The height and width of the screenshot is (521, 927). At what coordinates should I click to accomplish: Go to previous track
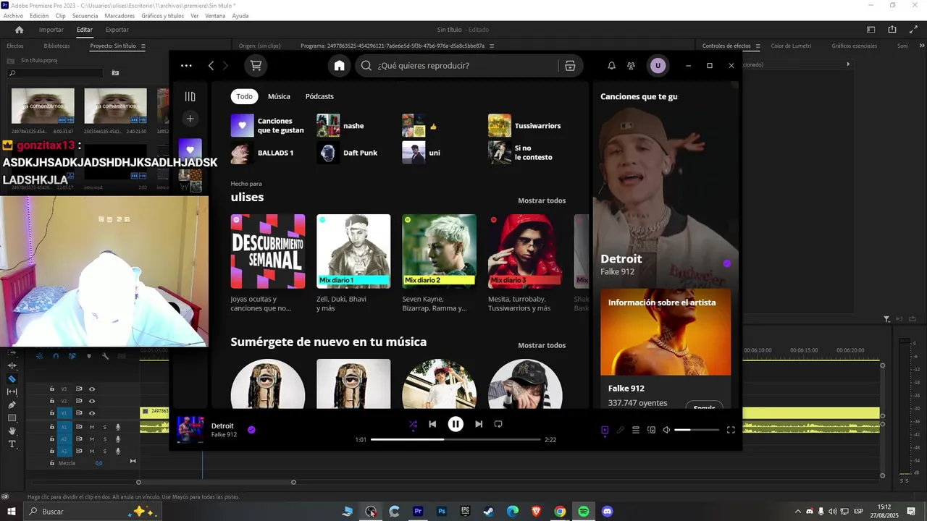click(432, 424)
